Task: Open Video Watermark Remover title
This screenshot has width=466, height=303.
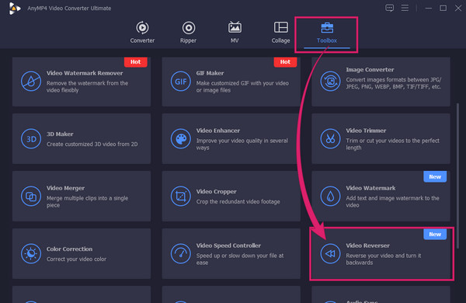Action: pyautogui.click(x=85, y=73)
